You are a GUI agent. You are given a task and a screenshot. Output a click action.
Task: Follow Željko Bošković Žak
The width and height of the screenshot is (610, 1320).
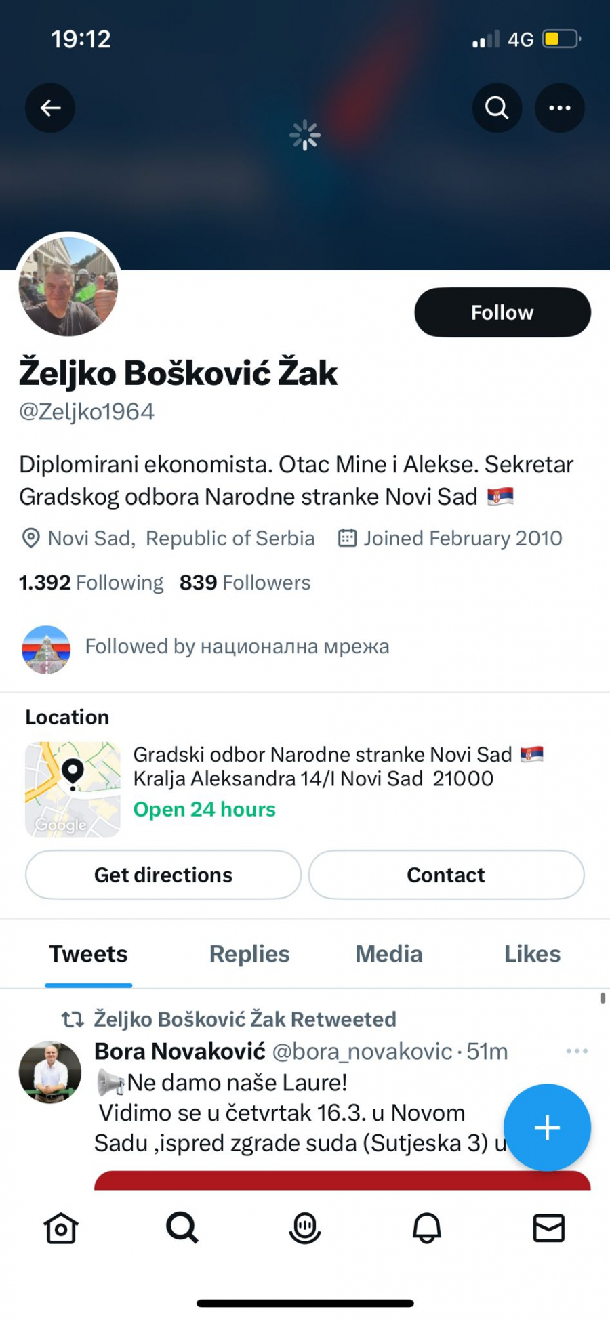point(502,312)
